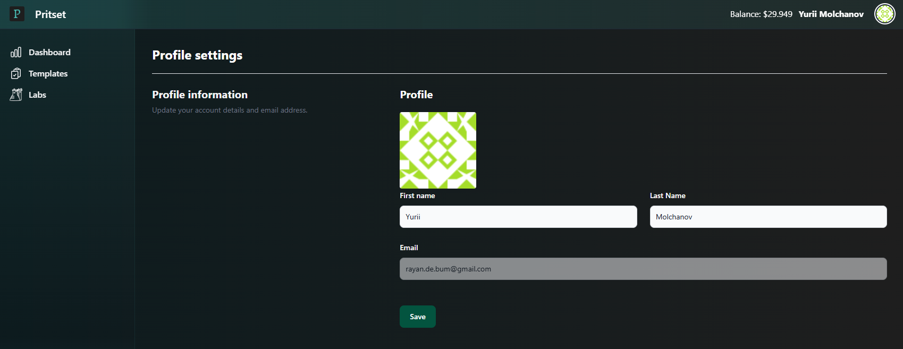Click the Pritset P logo icon

pos(17,14)
